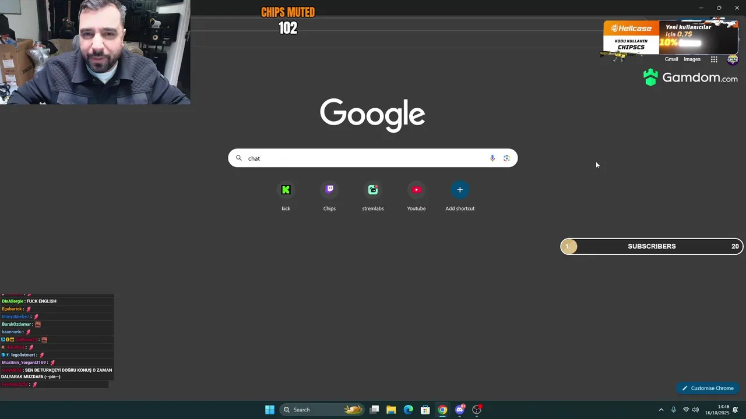
Task: Open the taskbar app right of Discord
Action: (x=477, y=410)
